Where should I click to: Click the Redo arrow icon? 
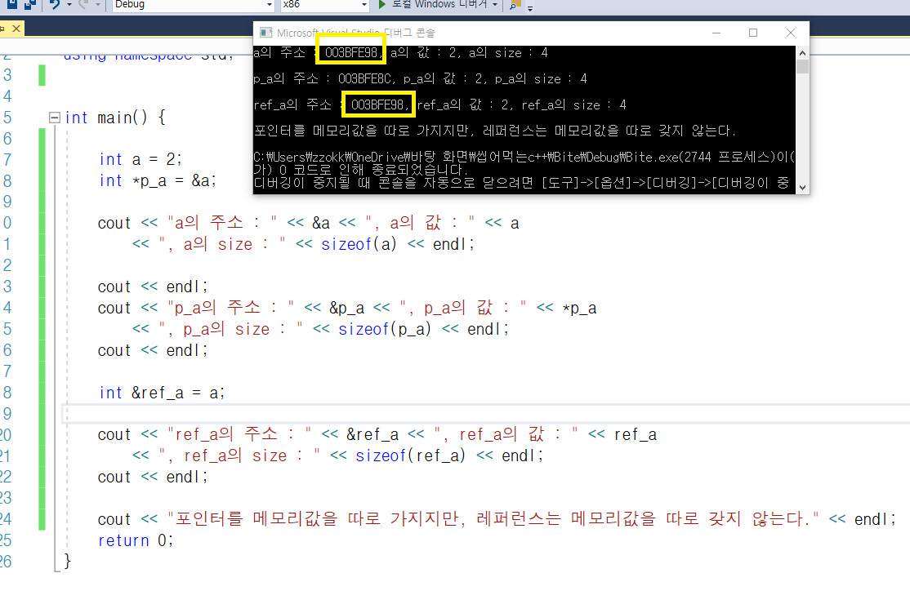83,4
